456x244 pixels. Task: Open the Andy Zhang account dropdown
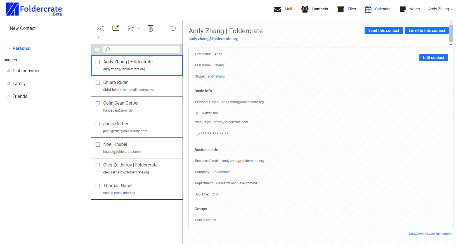[x=441, y=9]
